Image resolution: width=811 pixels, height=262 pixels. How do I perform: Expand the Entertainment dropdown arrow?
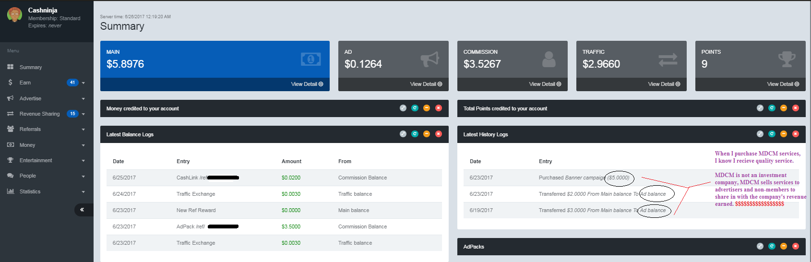(x=83, y=161)
